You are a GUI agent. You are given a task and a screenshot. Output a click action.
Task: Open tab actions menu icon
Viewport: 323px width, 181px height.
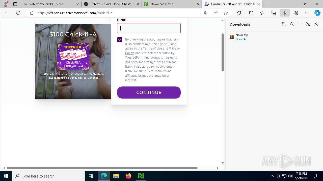click(x=15, y=4)
